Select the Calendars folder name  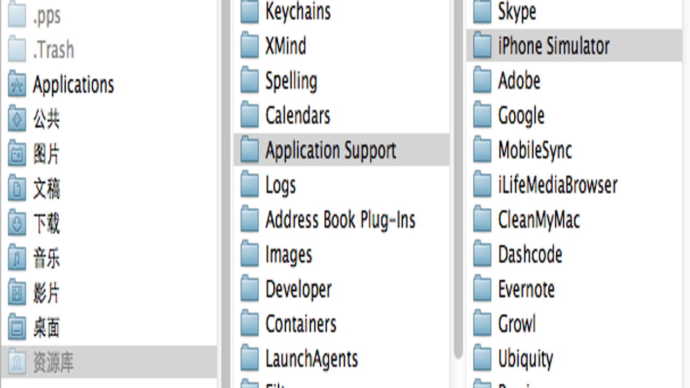pyautogui.click(x=298, y=115)
